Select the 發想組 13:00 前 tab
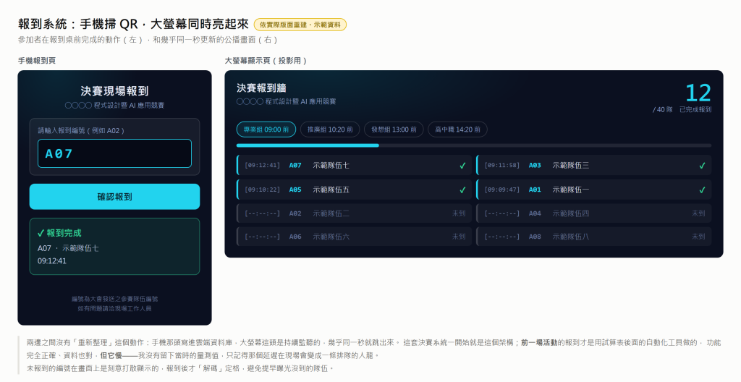Image resolution: width=741 pixels, height=382 pixels. (394, 129)
